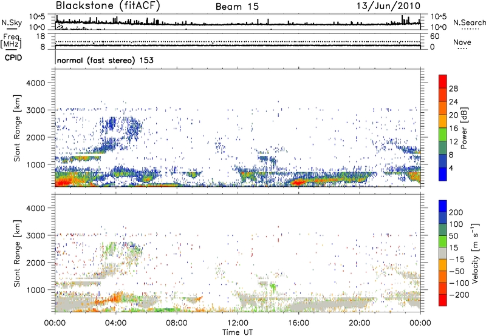Click the "Freq. [MHz]" axis label
This screenshot has height=336, width=486.
pyautogui.click(x=11, y=41)
